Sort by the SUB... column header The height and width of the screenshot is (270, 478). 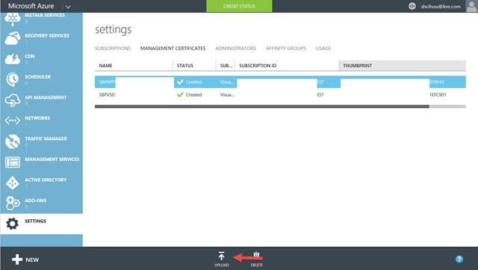(226, 66)
